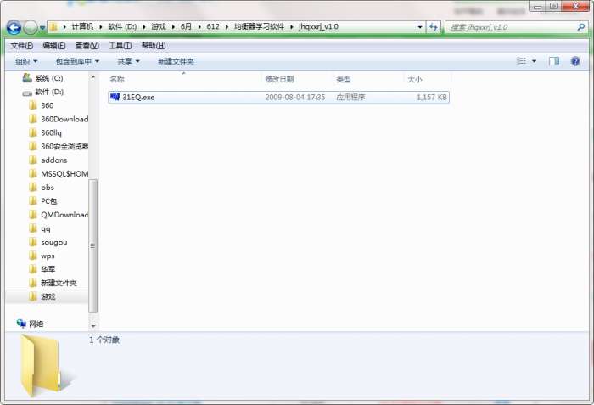Open the 华军 folder in tree
Image resolution: width=594 pixels, height=405 pixels.
pos(42,269)
